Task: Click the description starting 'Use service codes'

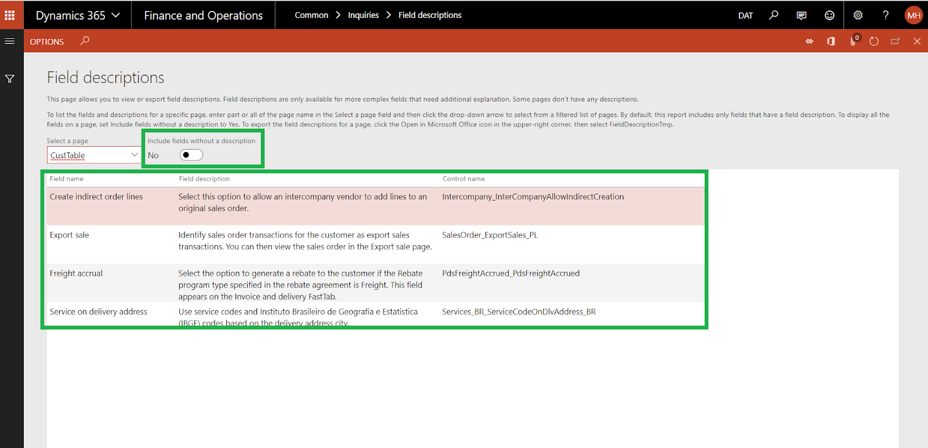Action: pyautogui.click(x=298, y=317)
